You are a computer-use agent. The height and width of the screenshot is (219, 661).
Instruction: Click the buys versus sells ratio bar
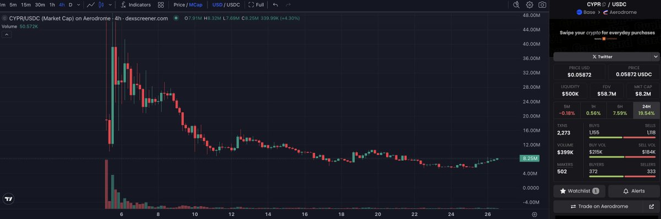click(x=622, y=137)
